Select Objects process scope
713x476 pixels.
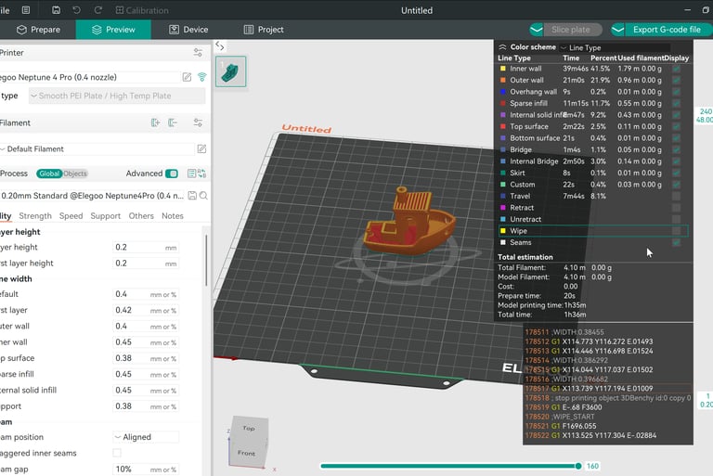75,174
